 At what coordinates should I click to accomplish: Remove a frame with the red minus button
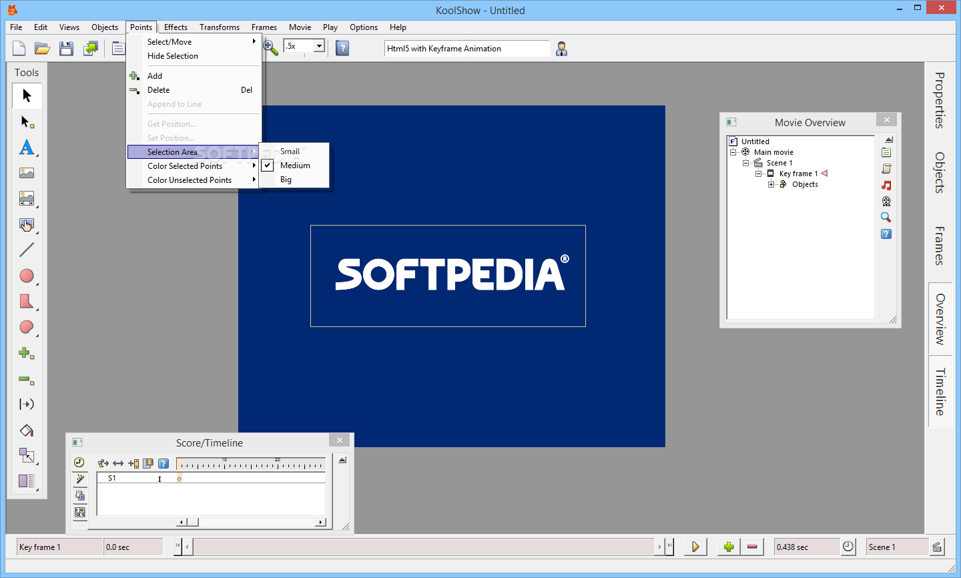(x=752, y=547)
